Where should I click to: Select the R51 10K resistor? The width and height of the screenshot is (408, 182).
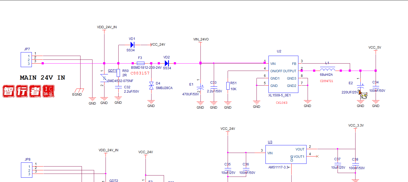[x=228, y=86]
